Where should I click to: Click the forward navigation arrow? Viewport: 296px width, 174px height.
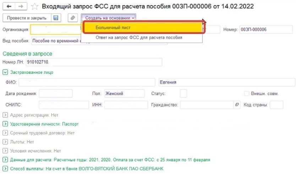[x=21, y=7]
